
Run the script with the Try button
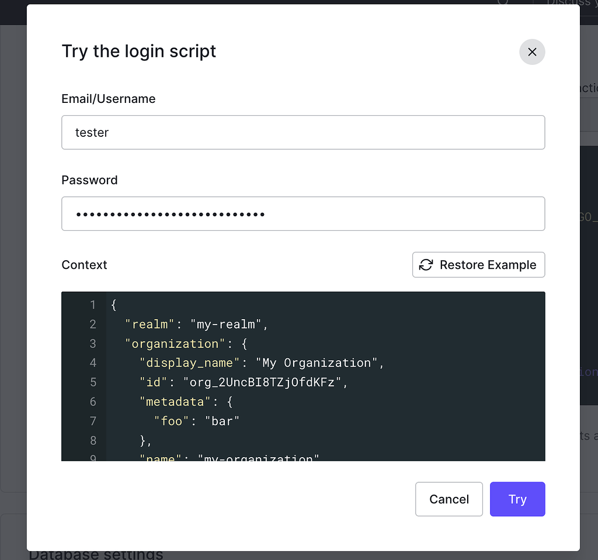coord(517,499)
